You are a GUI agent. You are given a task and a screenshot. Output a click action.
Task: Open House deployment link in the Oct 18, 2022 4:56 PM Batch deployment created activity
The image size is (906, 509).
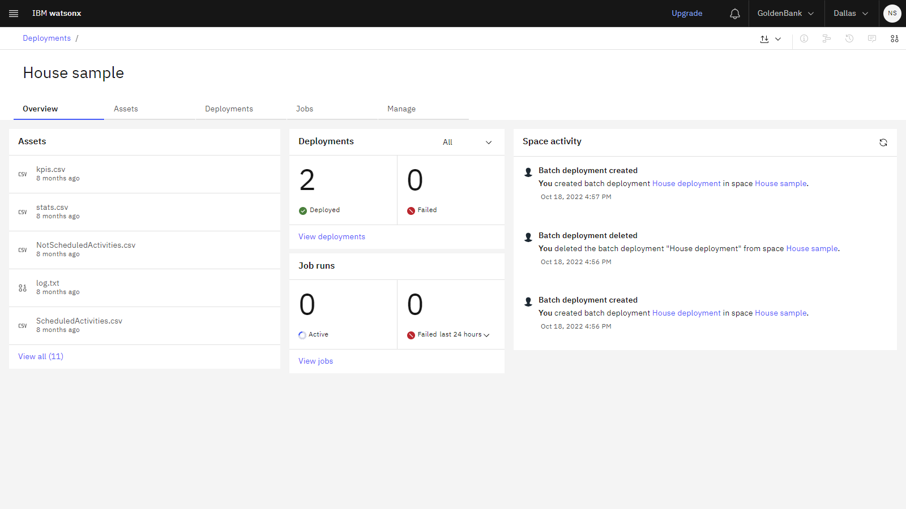686,313
